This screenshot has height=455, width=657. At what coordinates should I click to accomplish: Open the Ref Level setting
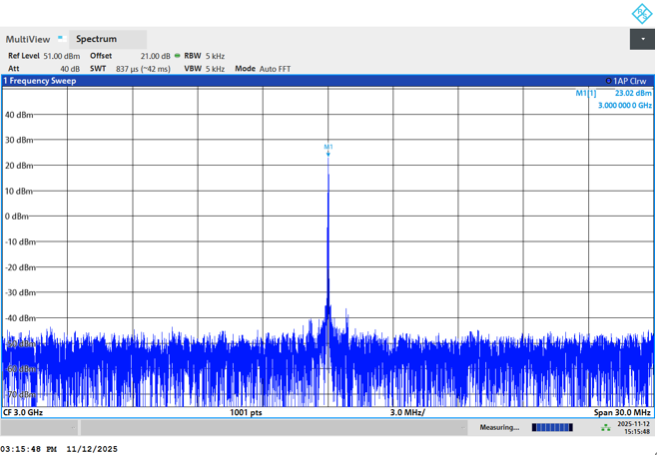(44, 56)
